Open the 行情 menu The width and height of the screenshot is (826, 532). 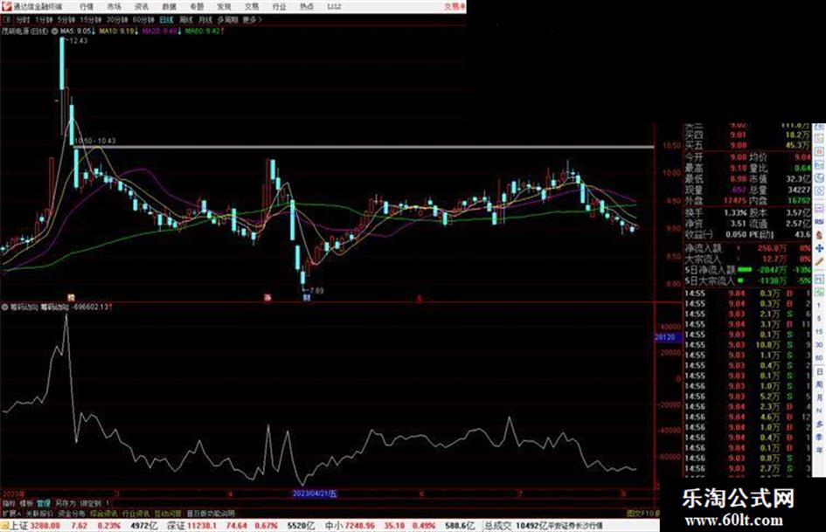click(x=87, y=6)
